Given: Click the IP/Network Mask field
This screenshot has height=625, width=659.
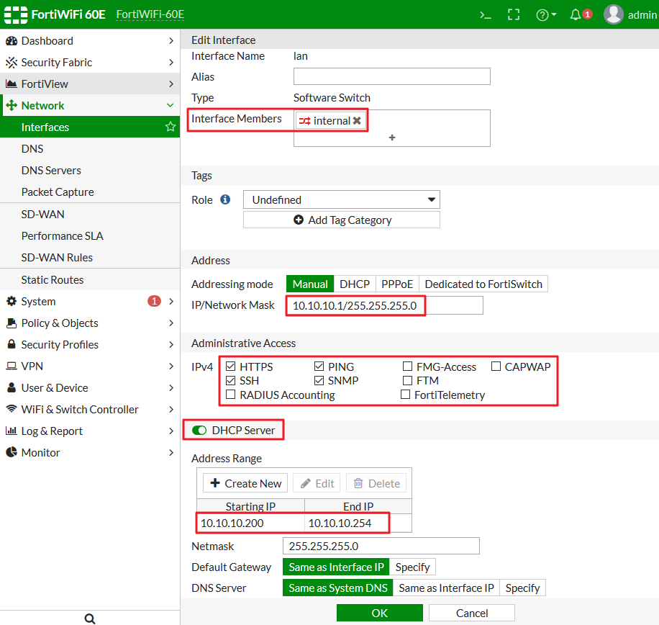Looking at the screenshot, I should 385,305.
